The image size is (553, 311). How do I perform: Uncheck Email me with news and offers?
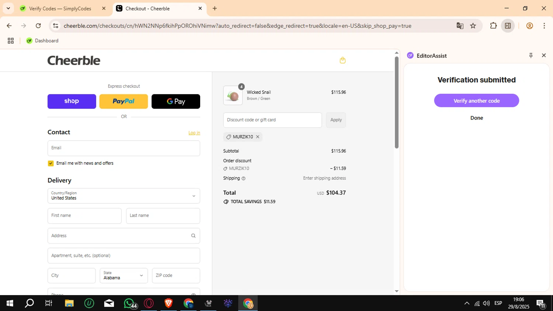point(51,163)
